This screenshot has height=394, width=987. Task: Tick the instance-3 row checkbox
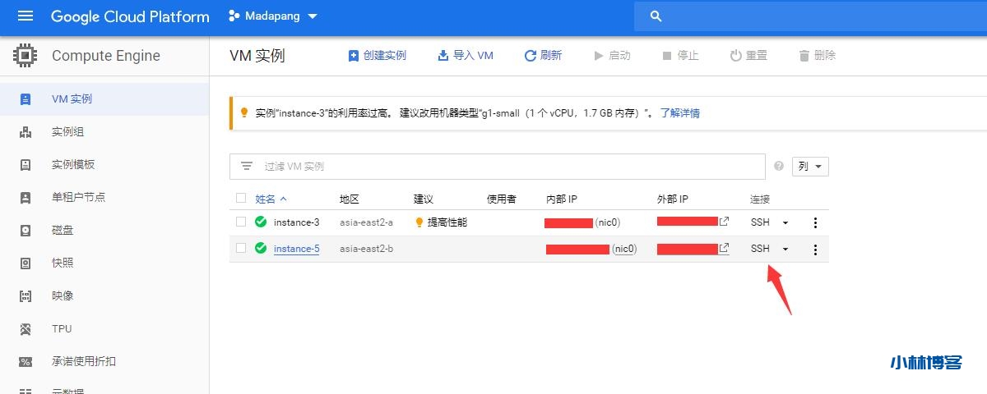(241, 222)
